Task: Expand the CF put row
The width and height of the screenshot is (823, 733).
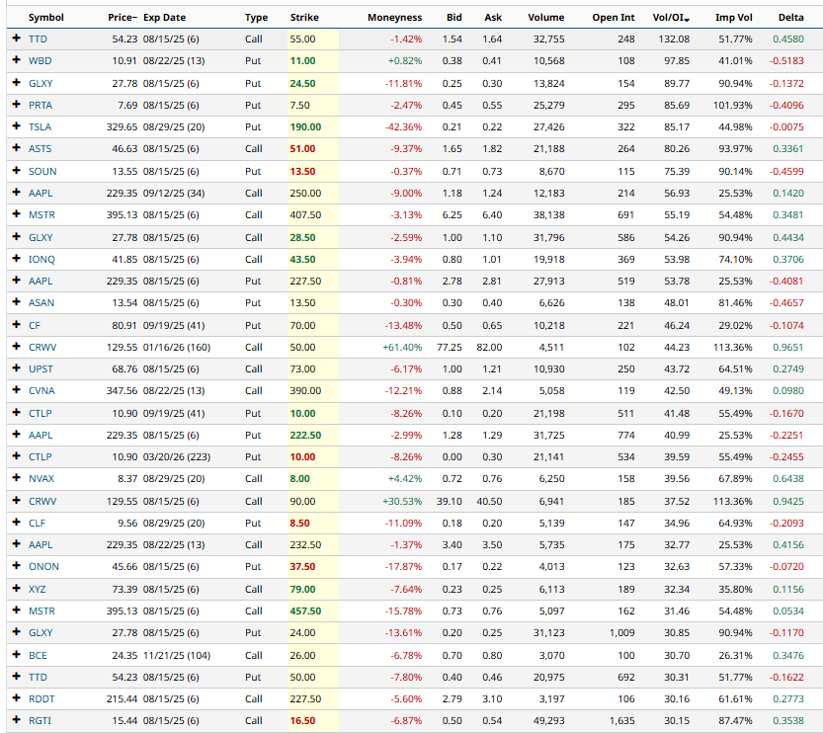Action: click(x=16, y=325)
